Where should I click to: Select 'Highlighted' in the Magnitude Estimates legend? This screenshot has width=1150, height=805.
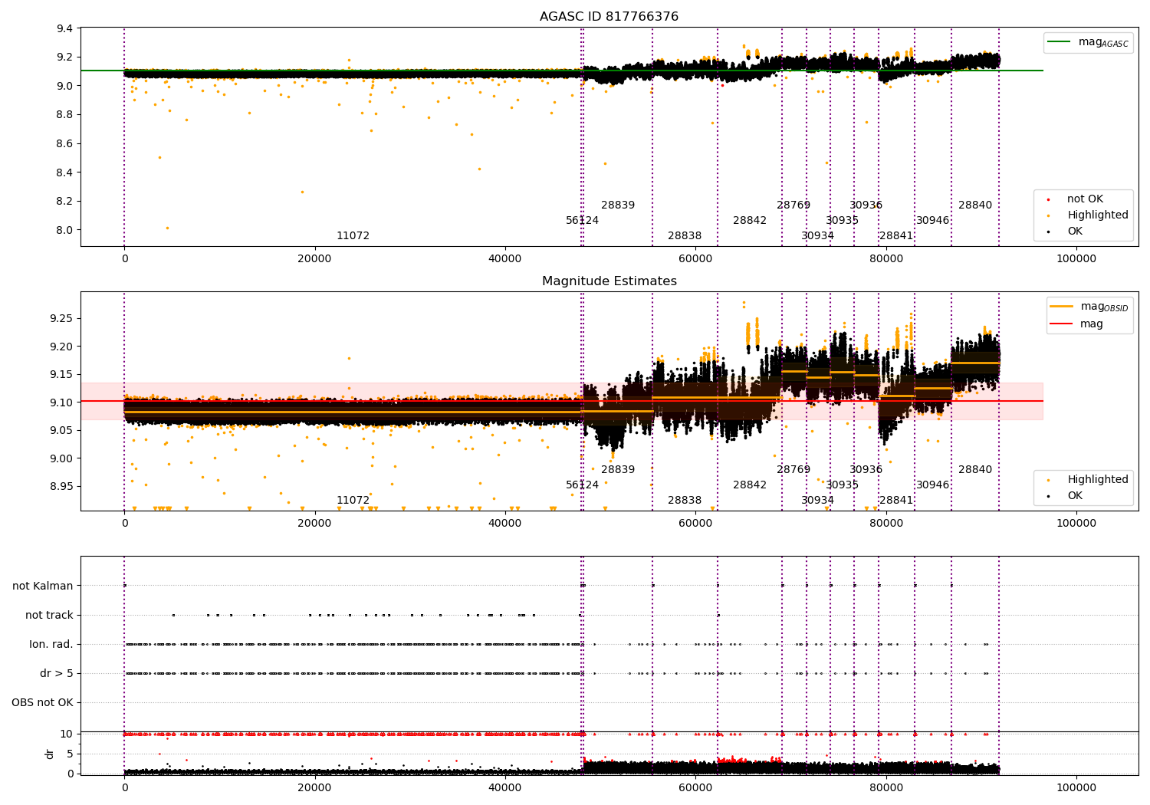[1098, 480]
